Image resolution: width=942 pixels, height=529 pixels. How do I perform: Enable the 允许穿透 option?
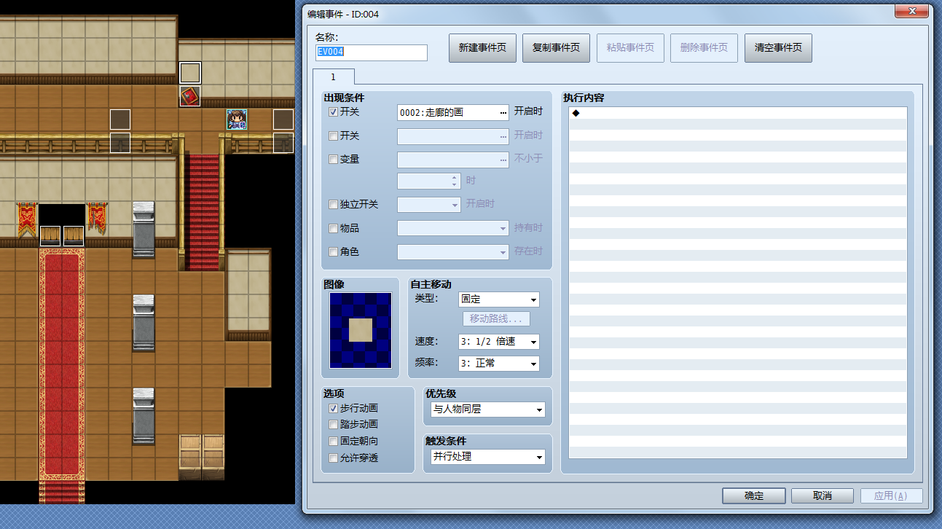334,458
